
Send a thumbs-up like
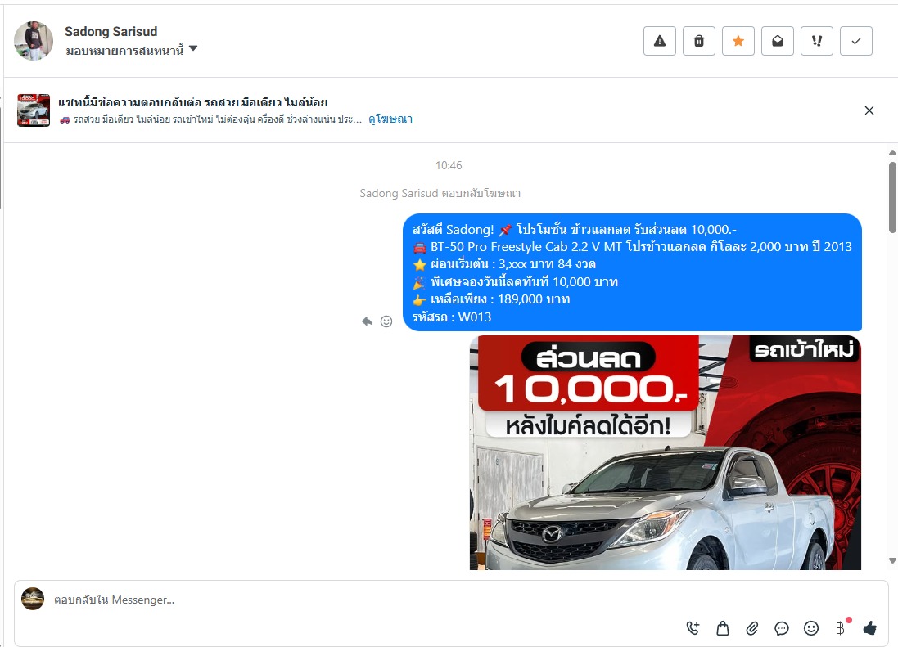click(x=870, y=628)
